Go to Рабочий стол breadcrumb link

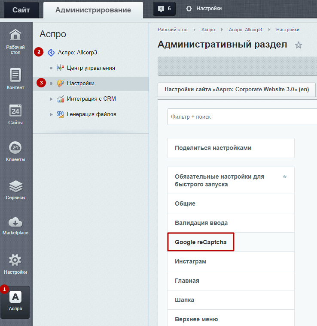click(x=173, y=30)
